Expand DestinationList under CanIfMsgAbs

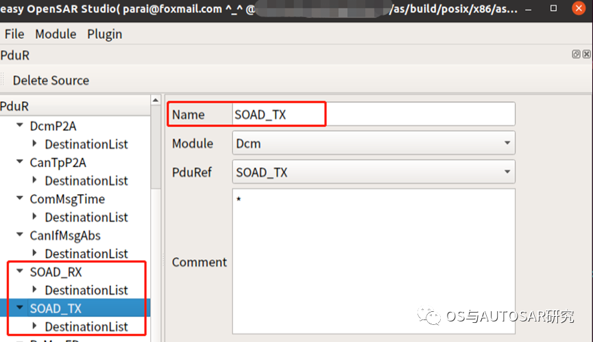tap(35, 253)
